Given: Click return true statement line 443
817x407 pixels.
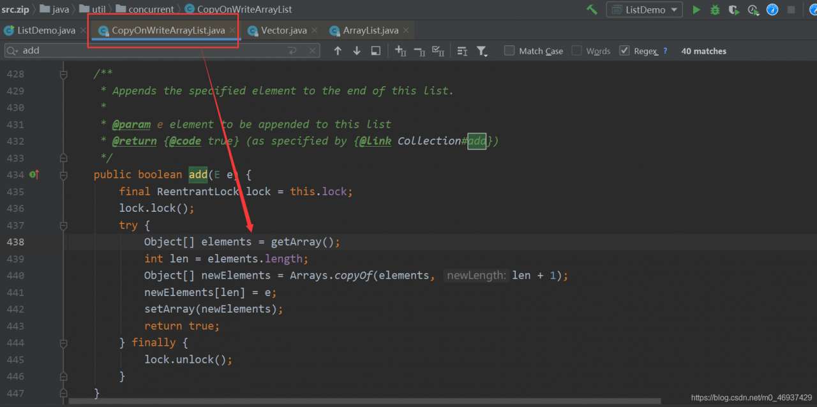Looking at the screenshot, I should (x=182, y=325).
